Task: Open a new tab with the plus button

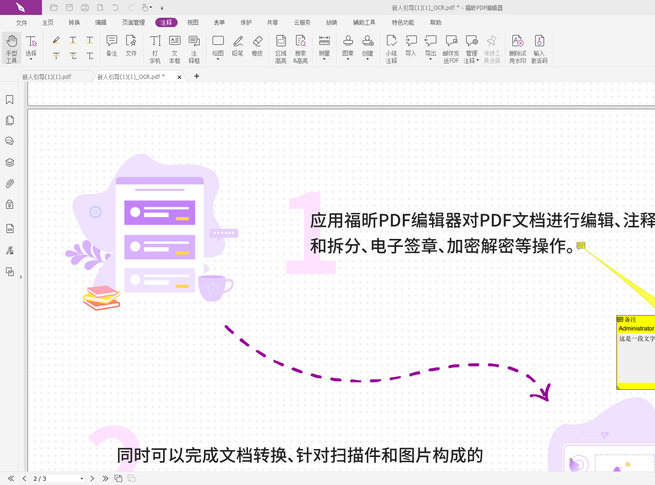Action: [197, 76]
